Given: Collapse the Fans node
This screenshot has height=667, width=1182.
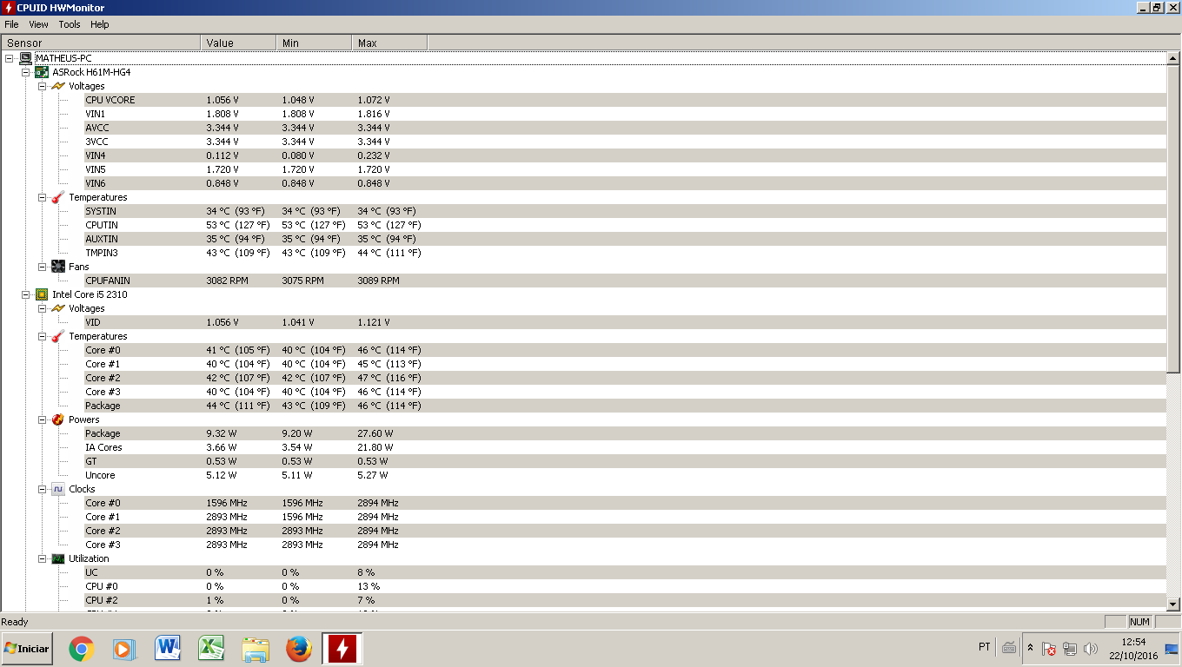Looking at the screenshot, I should [x=42, y=267].
